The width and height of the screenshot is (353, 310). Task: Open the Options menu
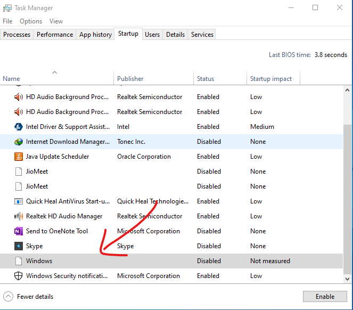click(31, 21)
